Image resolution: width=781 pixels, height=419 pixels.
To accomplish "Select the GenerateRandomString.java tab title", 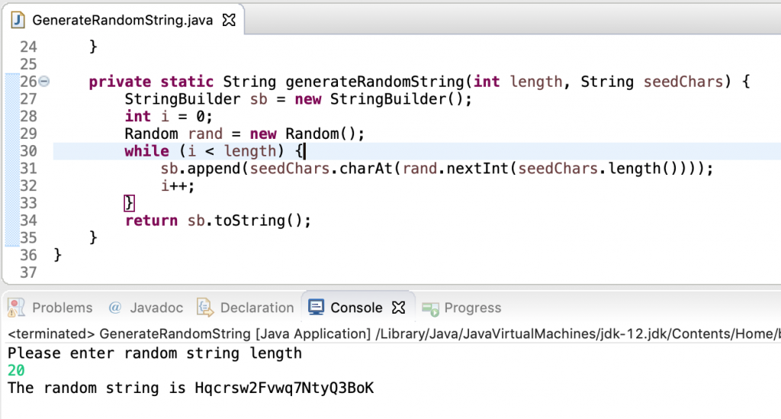I will click(x=122, y=21).
